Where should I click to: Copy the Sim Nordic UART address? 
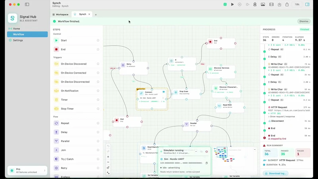pos(206,163)
